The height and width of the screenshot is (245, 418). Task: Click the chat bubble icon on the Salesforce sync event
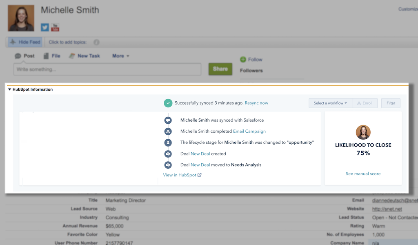tap(167, 120)
